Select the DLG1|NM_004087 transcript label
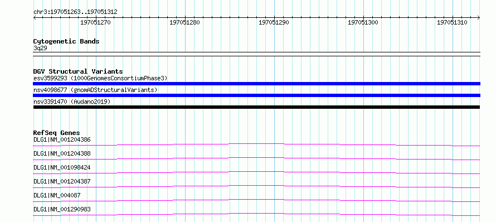This screenshot has height=222, width=496. (57, 195)
